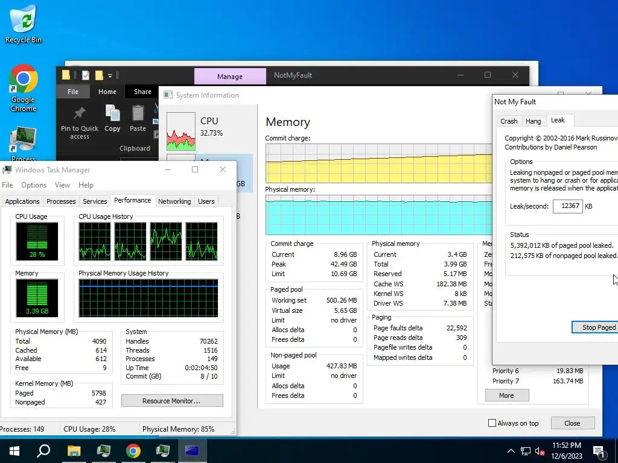Open File Explorer from the taskbar

74,451
